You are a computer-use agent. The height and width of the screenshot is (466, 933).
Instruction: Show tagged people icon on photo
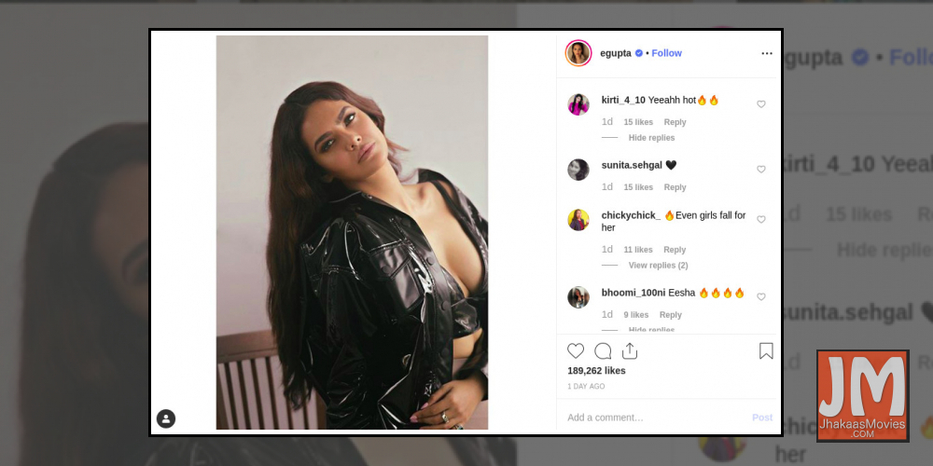pyautogui.click(x=166, y=418)
